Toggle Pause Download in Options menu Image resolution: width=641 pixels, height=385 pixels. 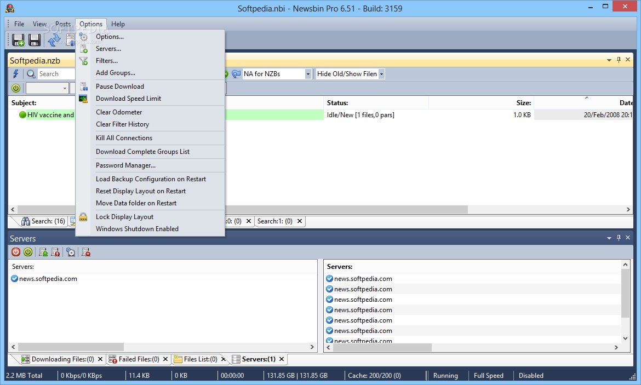click(150, 86)
